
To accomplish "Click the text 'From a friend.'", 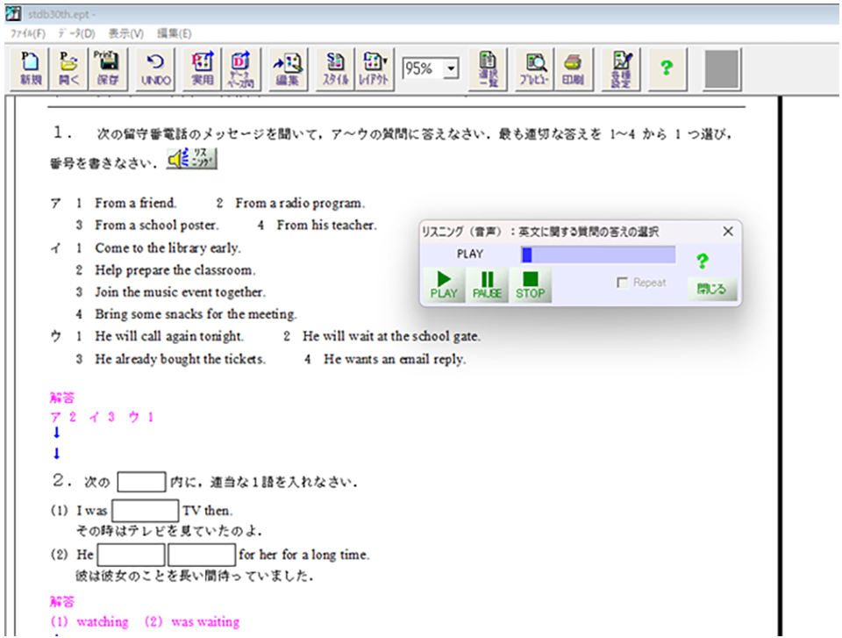I will click(135, 204).
